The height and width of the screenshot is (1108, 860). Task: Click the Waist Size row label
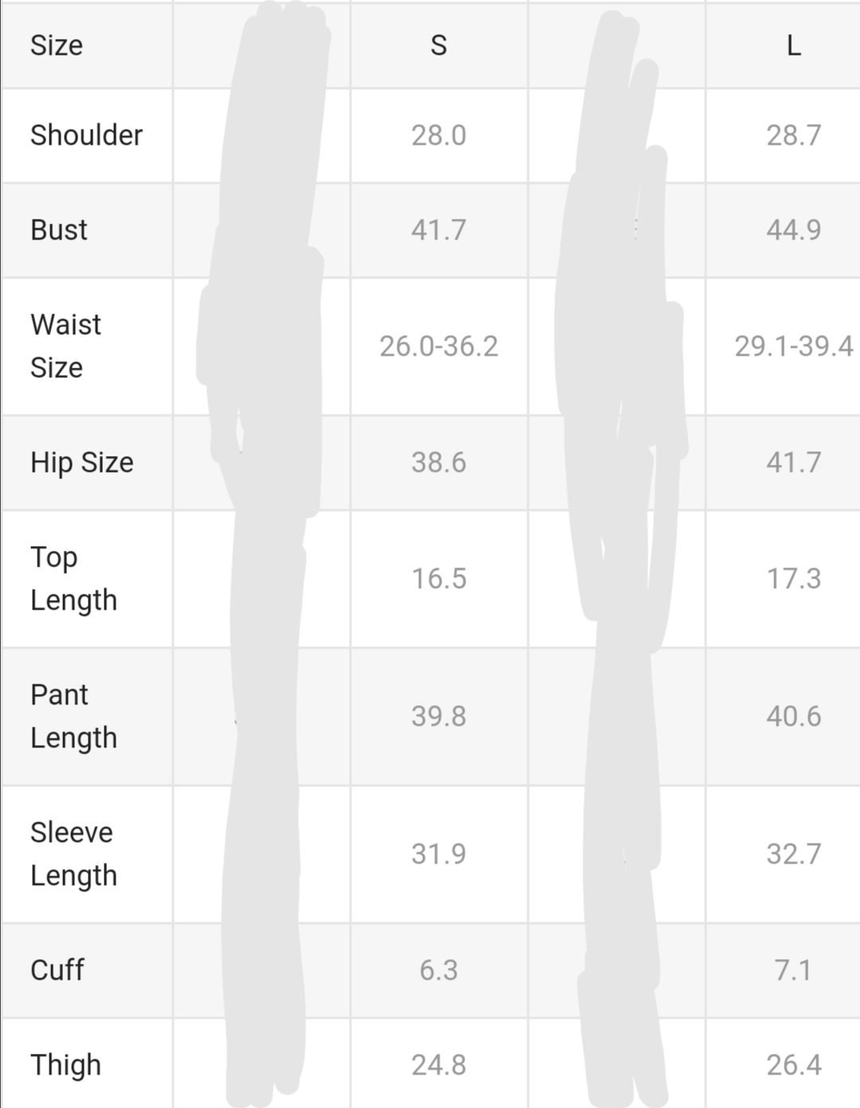[x=66, y=346]
